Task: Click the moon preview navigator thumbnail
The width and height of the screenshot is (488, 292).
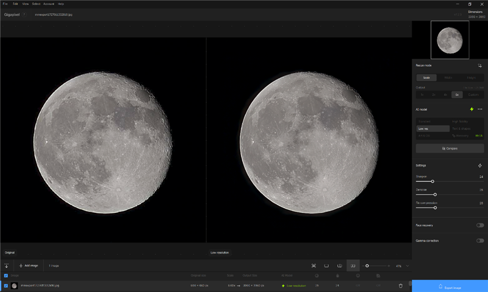Action: [450, 40]
